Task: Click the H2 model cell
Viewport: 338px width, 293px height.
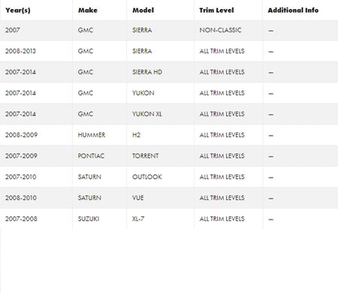Action: pyautogui.click(x=136, y=135)
